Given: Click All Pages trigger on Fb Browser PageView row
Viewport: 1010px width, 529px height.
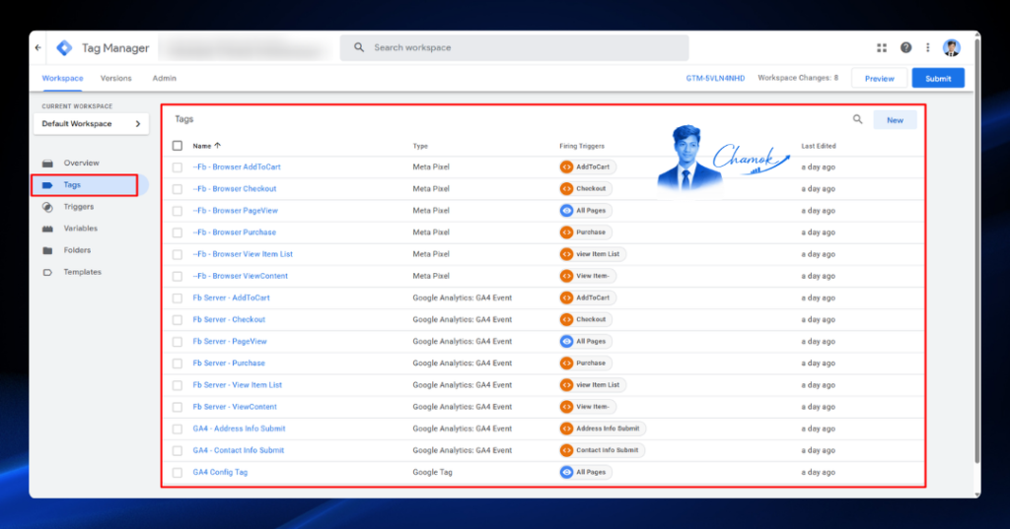Looking at the screenshot, I should pos(586,211).
